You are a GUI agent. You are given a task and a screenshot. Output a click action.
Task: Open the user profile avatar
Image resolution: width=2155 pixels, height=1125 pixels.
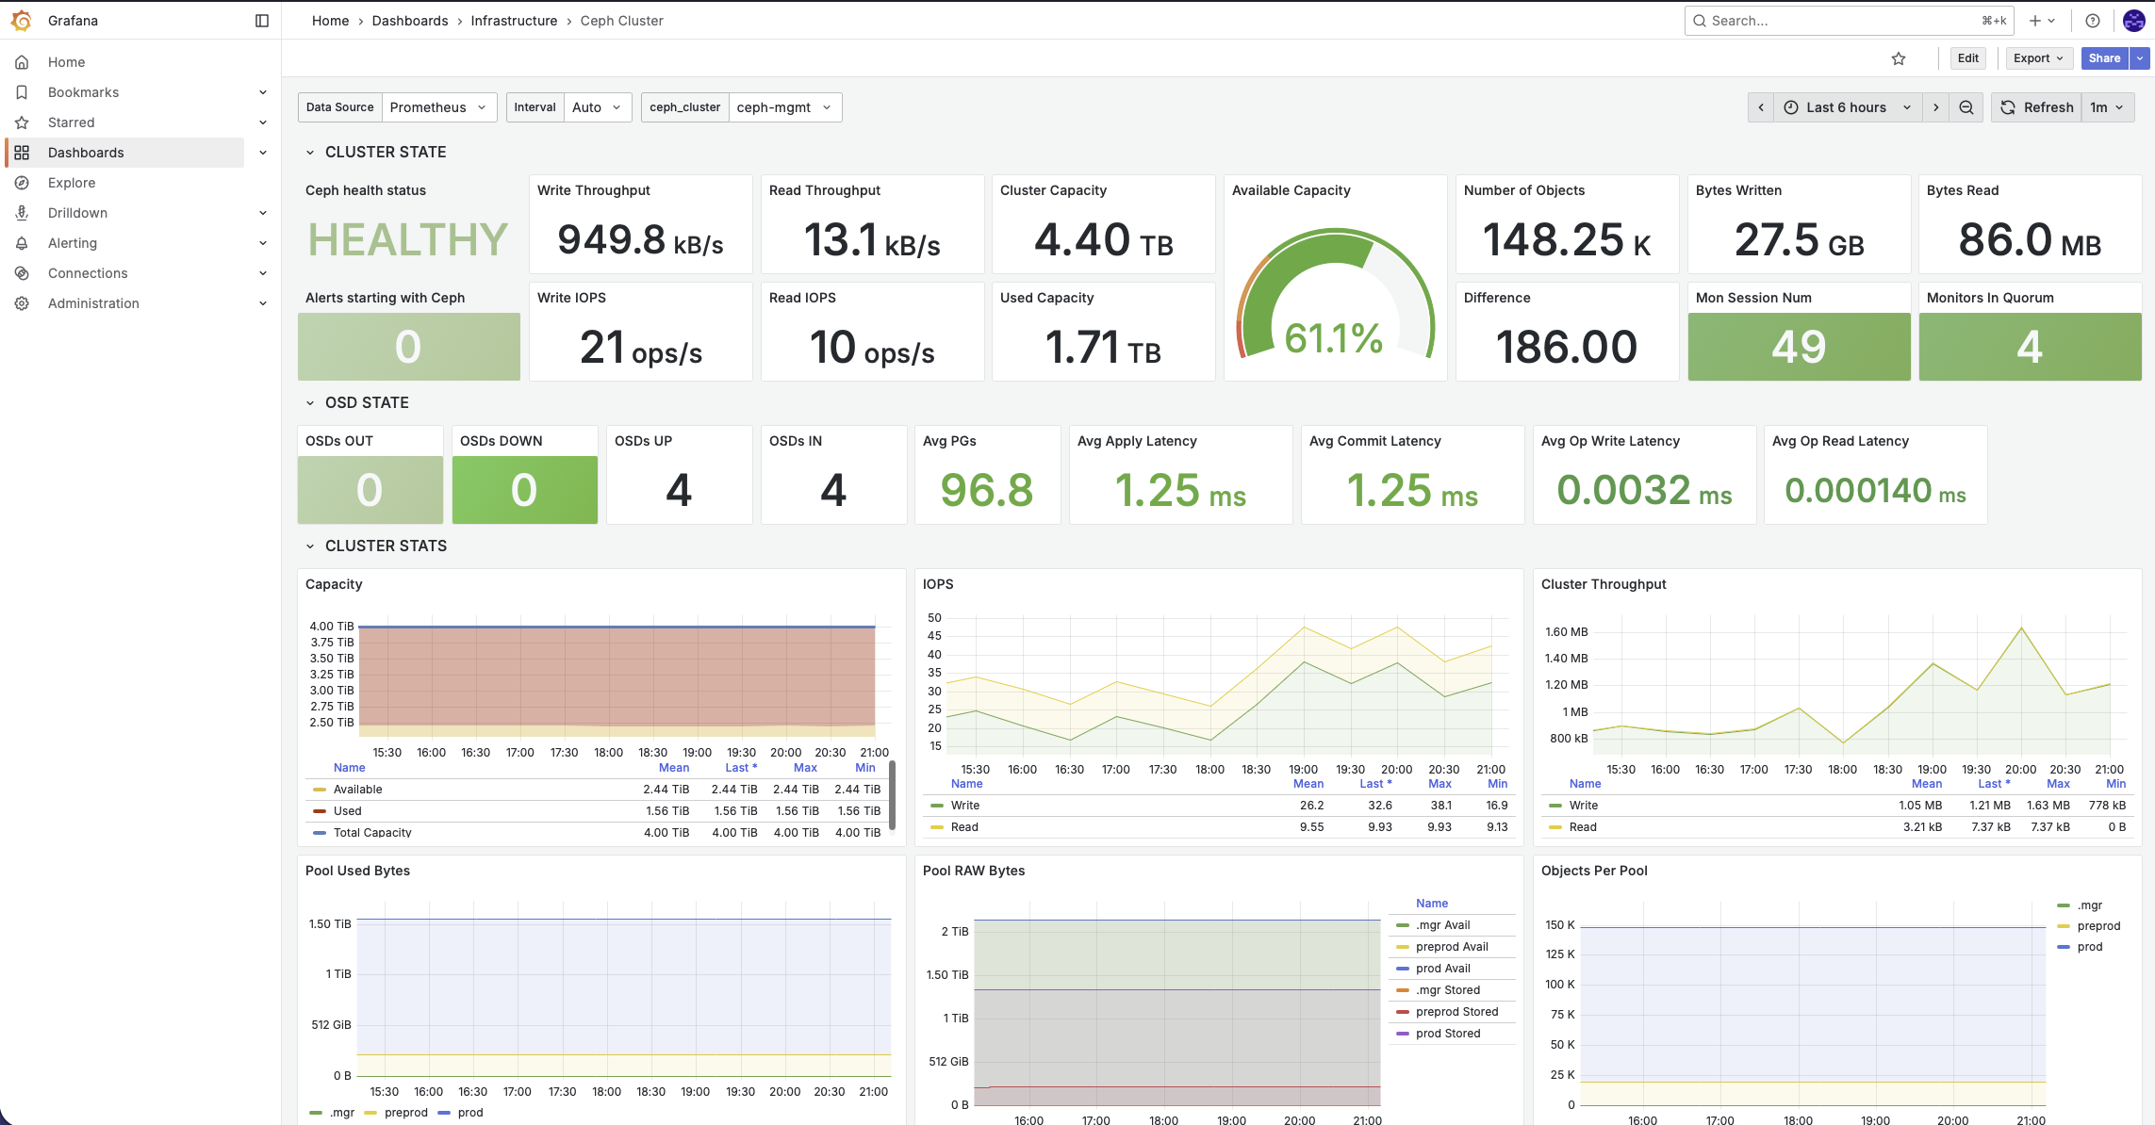pos(2134,21)
